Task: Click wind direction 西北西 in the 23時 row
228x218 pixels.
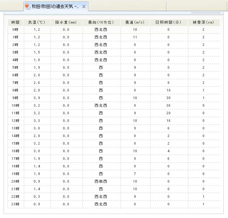Action: [101, 204]
